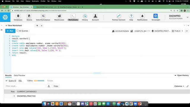Open the SNOWPRO user account dropdown
The height and width of the screenshot is (107, 190).
click(188, 17)
